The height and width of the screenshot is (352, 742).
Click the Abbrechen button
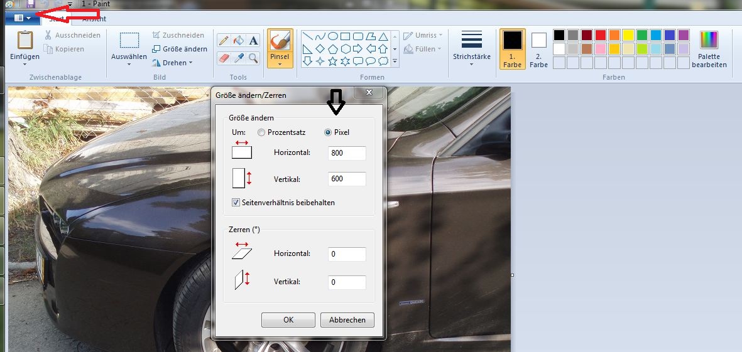pos(347,320)
